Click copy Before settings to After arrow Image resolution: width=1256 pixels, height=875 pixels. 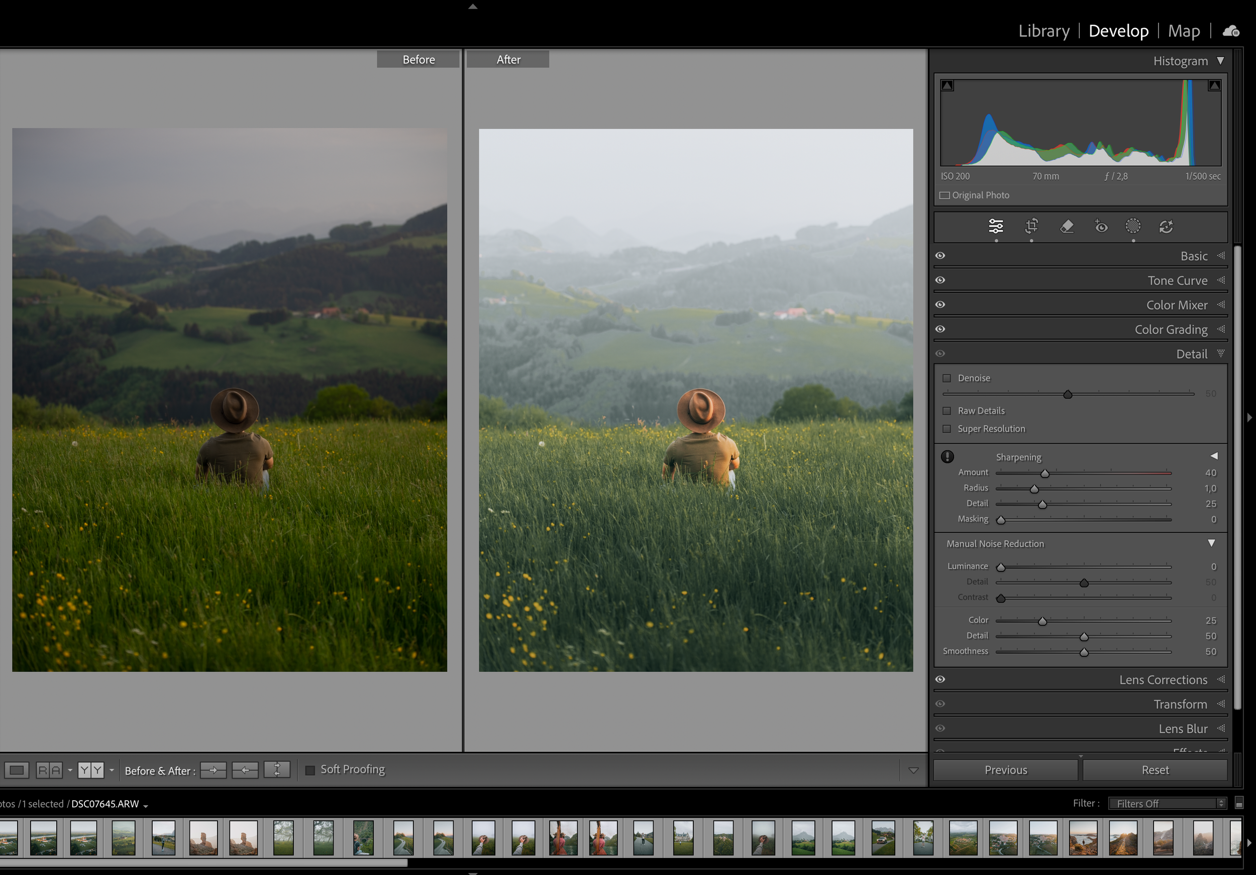(214, 770)
